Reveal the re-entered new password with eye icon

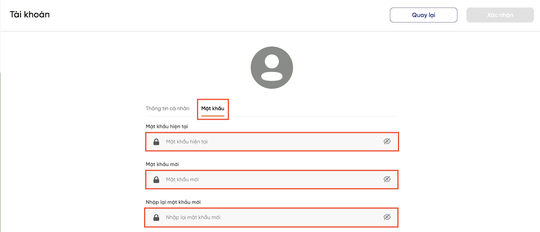pos(387,217)
